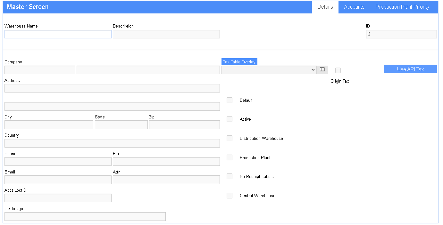Open the Accounts tab
The image size is (443, 225).
tap(354, 7)
